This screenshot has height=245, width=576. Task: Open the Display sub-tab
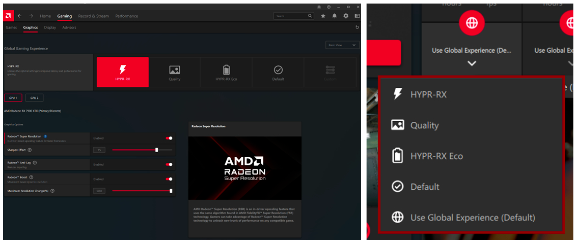pyautogui.click(x=50, y=27)
